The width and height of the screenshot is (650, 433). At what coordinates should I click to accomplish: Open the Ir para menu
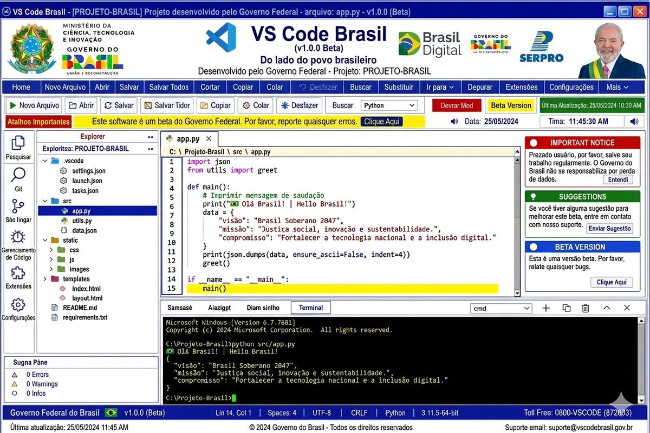point(440,87)
